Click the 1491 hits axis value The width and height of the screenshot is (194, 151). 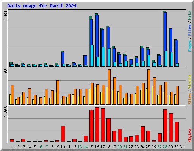(6, 15)
